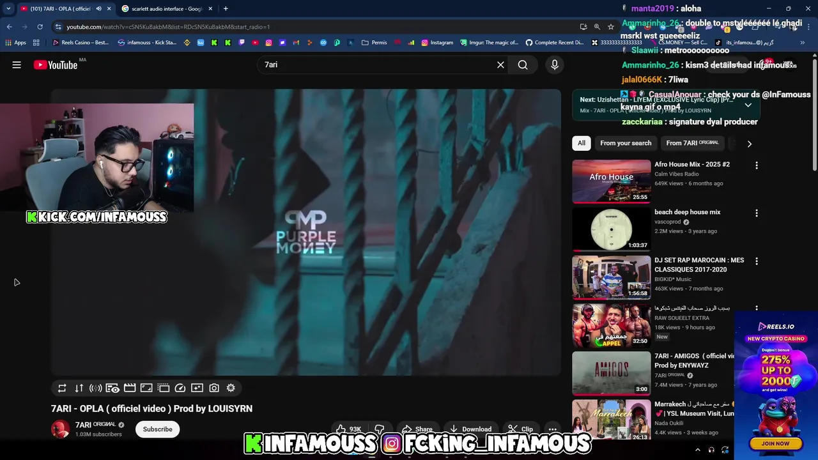The image size is (818, 460).
Task: Show hidden system tray icons chevron
Action: [x=698, y=450]
